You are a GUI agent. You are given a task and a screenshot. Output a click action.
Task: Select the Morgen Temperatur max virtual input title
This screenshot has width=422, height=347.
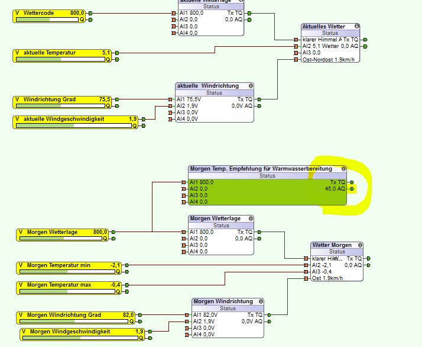(x=59, y=285)
